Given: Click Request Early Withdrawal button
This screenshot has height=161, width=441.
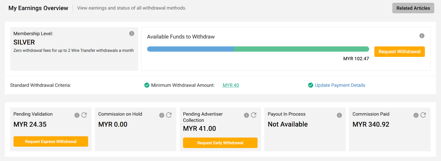Looking at the screenshot, I should (x=220, y=143).
